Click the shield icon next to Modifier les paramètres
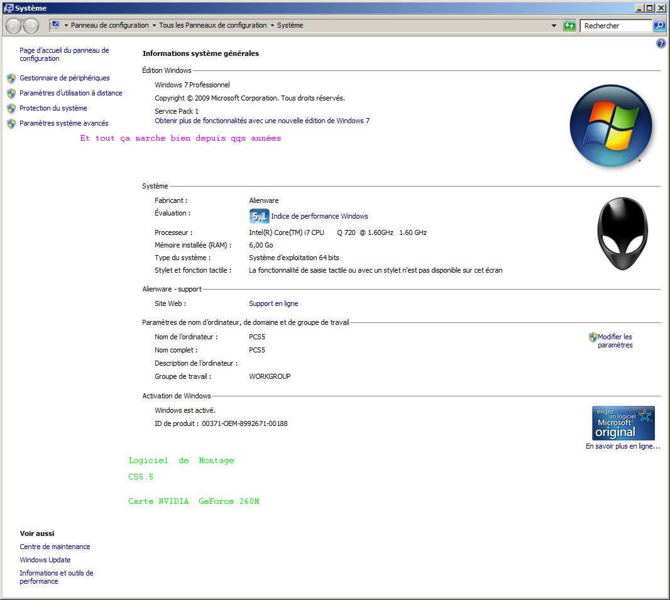 (x=593, y=337)
